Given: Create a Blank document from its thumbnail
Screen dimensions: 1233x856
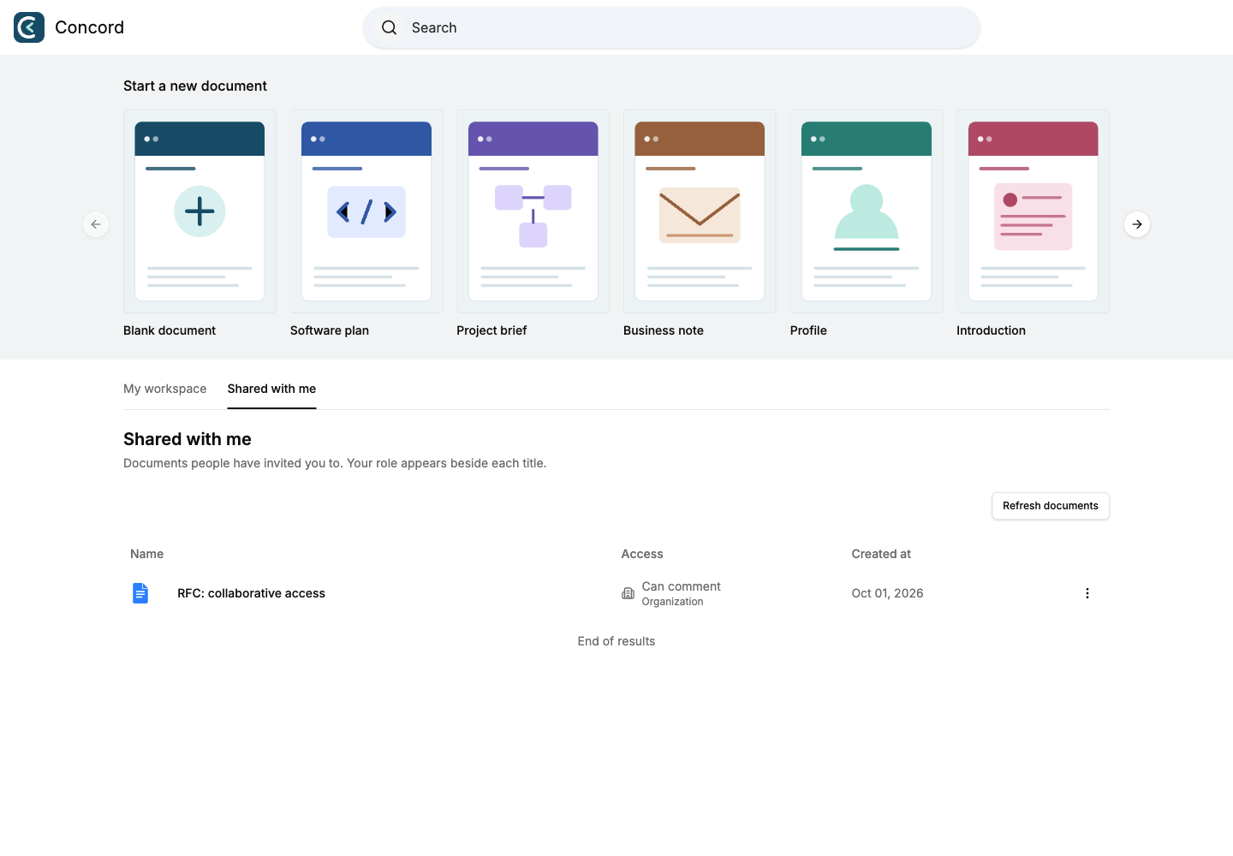Looking at the screenshot, I should [x=200, y=211].
